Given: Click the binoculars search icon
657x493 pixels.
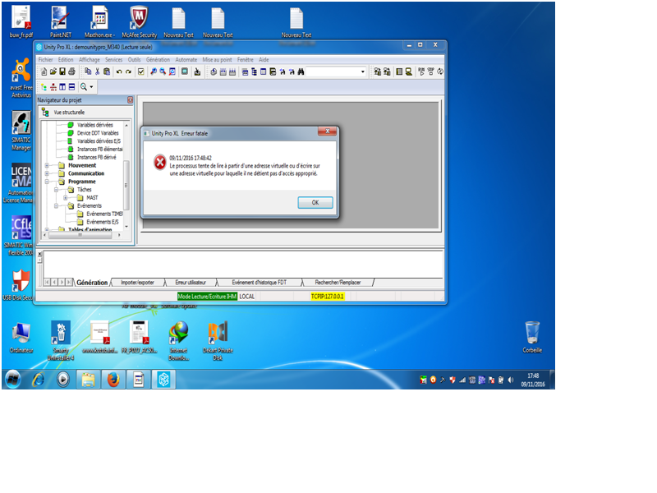Looking at the screenshot, I should click(301, 72).
